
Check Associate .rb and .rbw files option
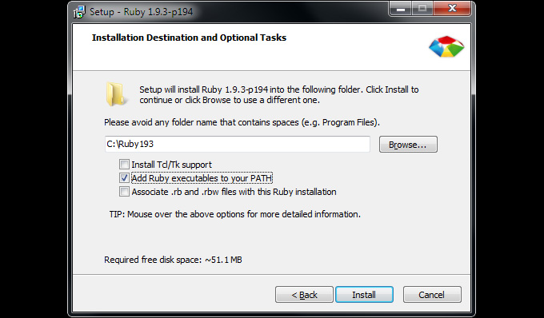[124, 192]
